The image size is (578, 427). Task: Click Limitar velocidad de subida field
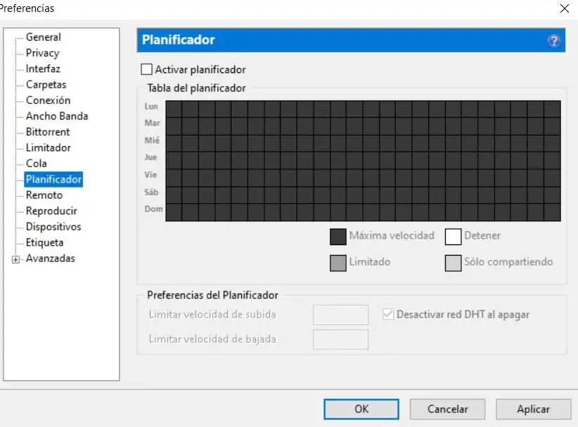(340, 315)
